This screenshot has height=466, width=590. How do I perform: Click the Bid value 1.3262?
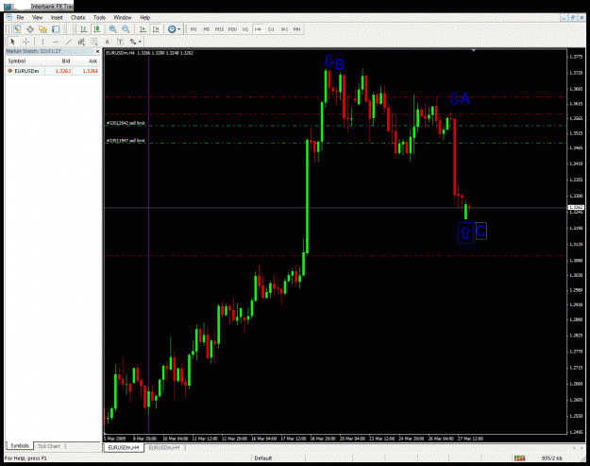(63, 71)
